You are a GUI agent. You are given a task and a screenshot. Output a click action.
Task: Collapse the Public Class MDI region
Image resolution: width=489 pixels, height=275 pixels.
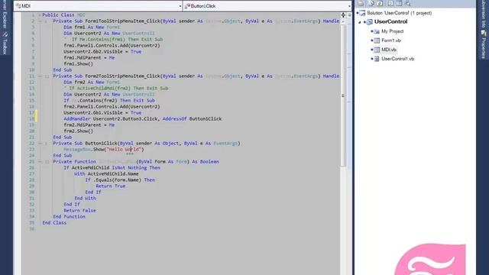pyautogui.click(x=40, y=15)
